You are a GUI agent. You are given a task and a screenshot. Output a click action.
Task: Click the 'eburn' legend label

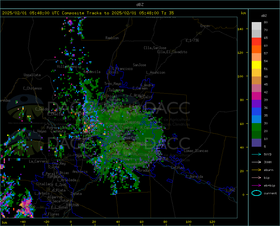268,170
